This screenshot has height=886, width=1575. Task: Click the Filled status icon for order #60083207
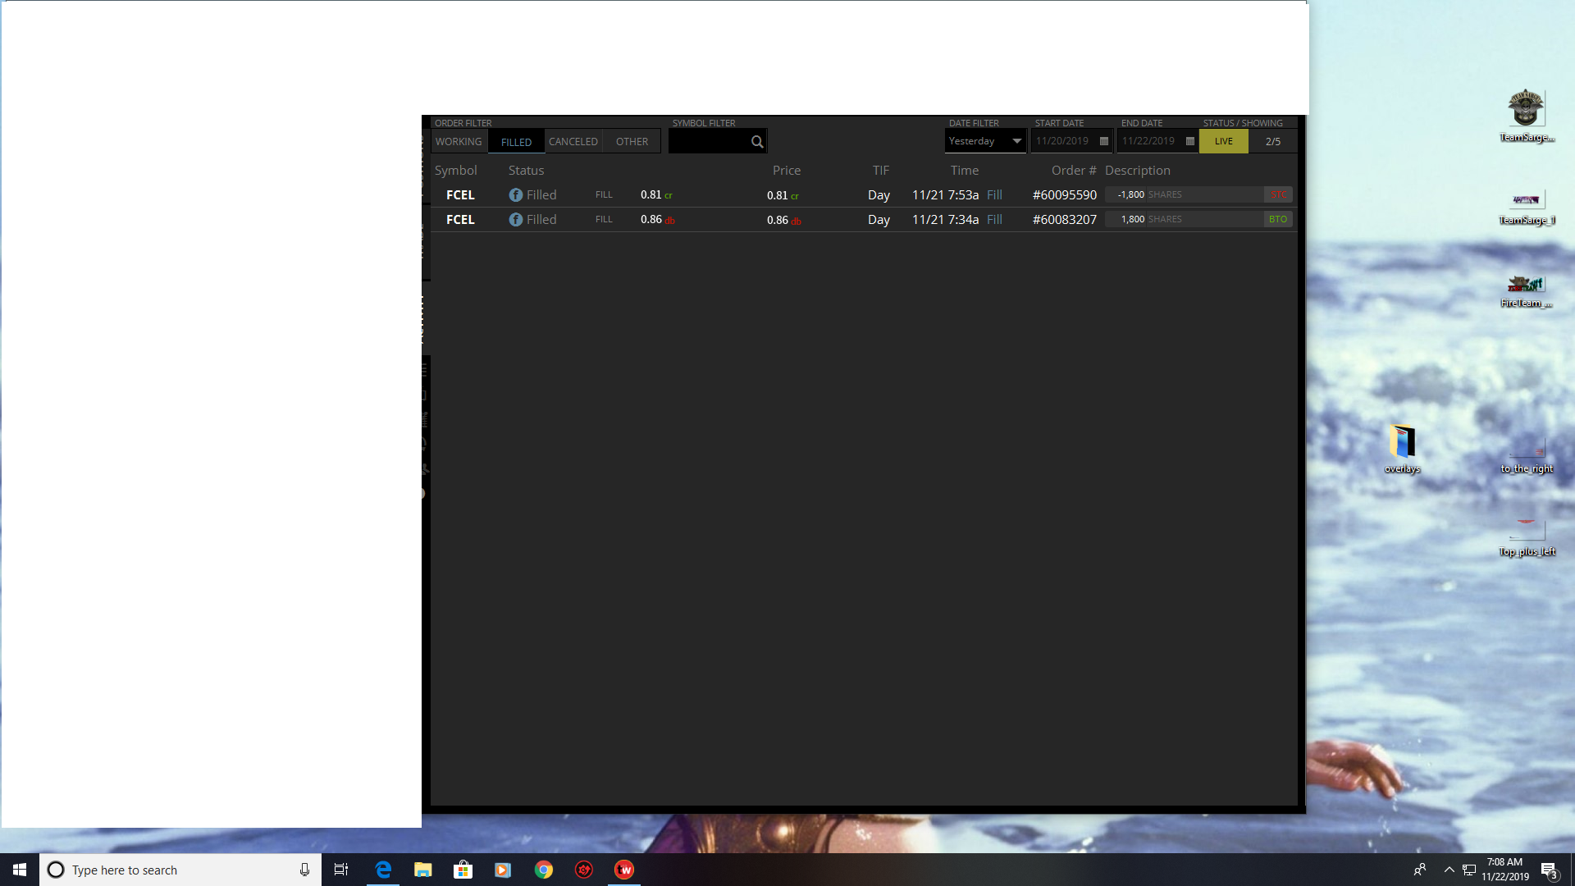click(515, 219)
